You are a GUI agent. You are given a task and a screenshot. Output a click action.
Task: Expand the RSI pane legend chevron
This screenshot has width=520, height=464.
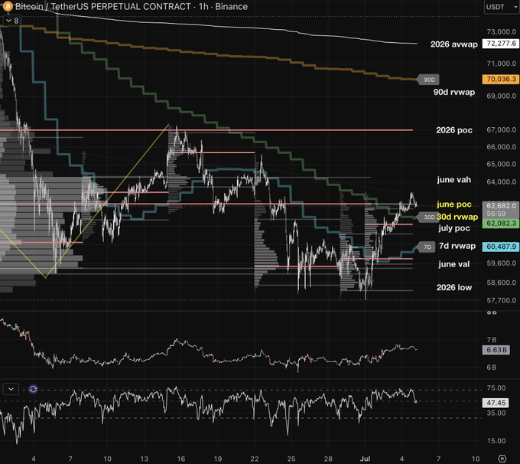coord(11,389)
